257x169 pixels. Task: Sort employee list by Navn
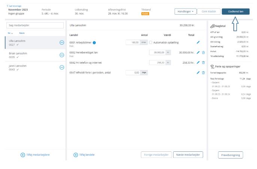click(x=22, y=33)
